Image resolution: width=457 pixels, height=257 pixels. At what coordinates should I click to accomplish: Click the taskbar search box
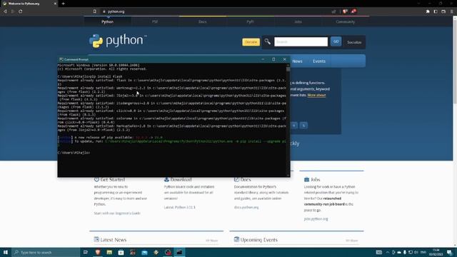click(46, 252)
